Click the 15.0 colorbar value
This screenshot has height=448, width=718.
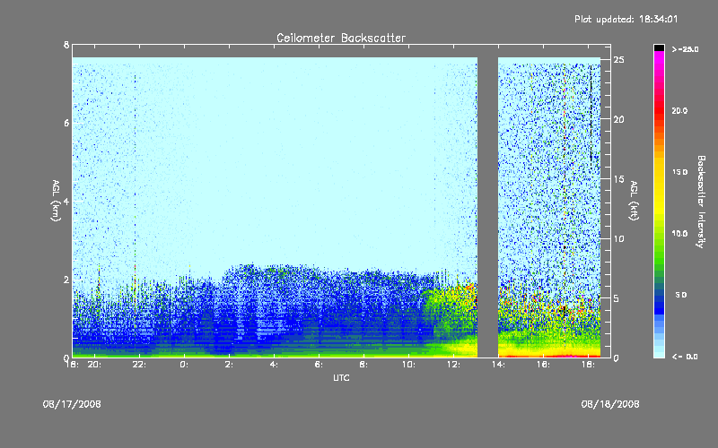point(679,172)
